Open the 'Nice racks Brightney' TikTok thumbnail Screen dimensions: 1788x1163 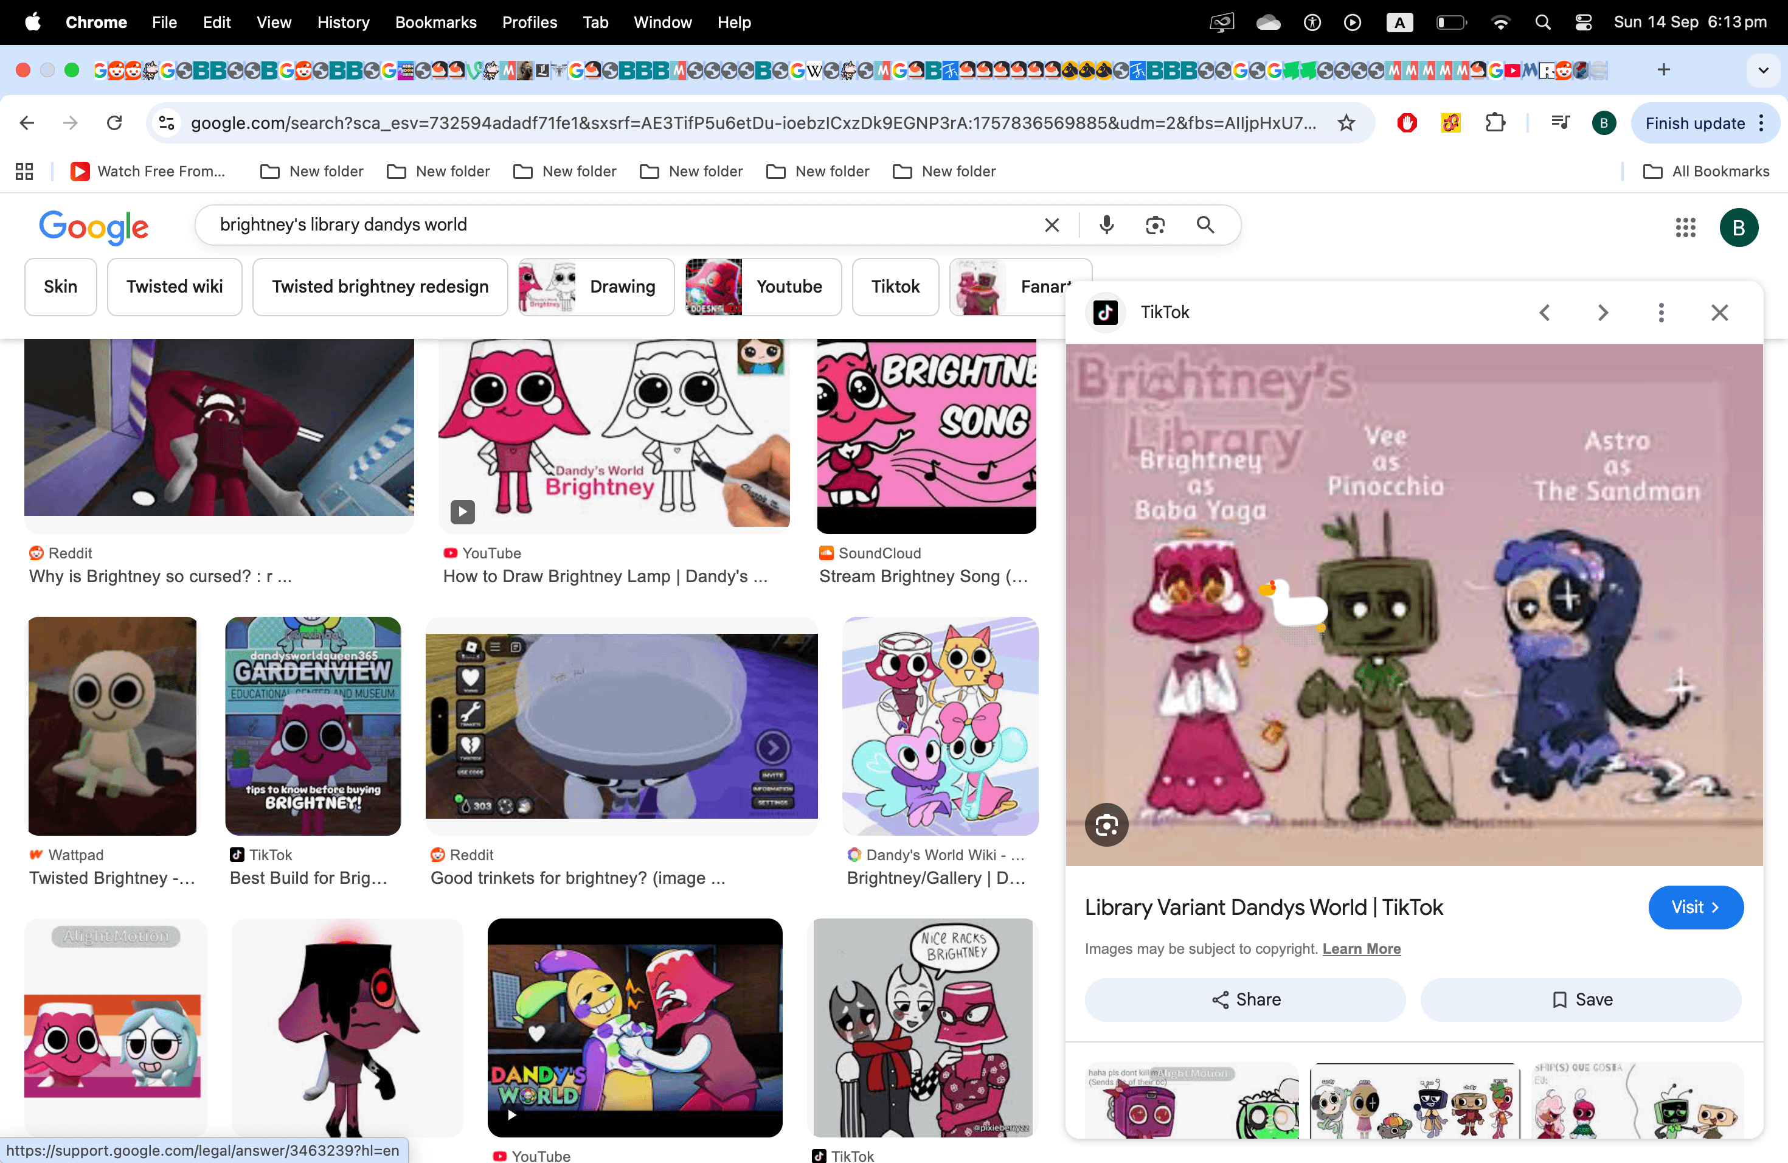pyautogui.click(x=923, y=1027)
